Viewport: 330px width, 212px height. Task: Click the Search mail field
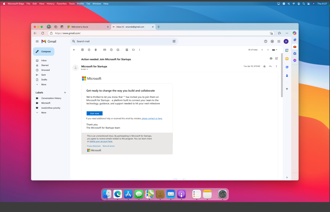(124, 41)
